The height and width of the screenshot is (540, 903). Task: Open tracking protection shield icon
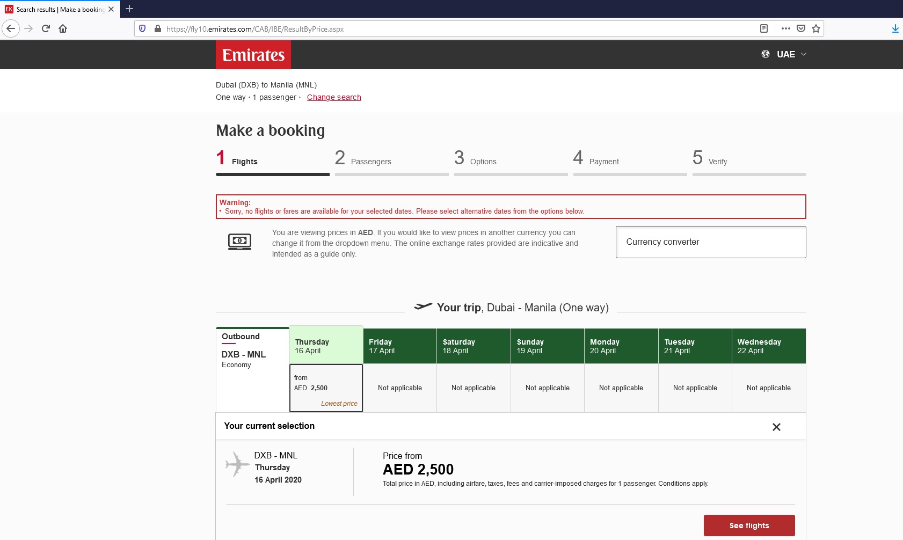click(x=142, y=28)
